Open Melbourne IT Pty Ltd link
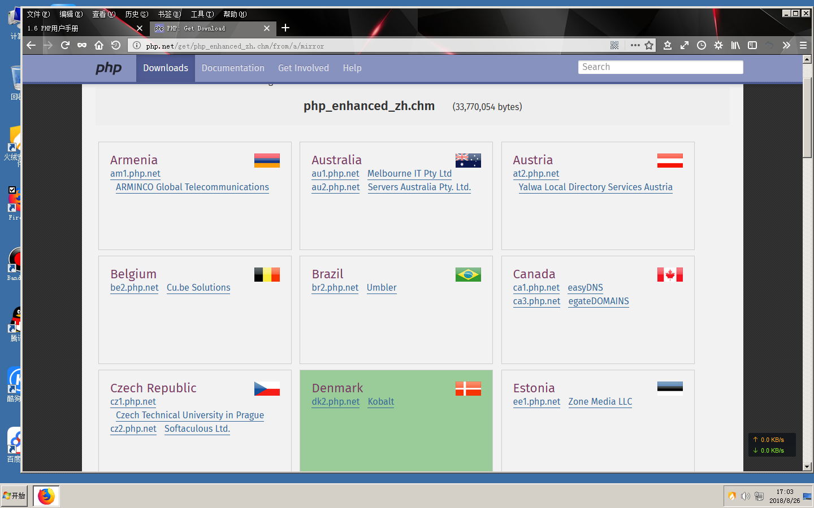 coord(409,174)
